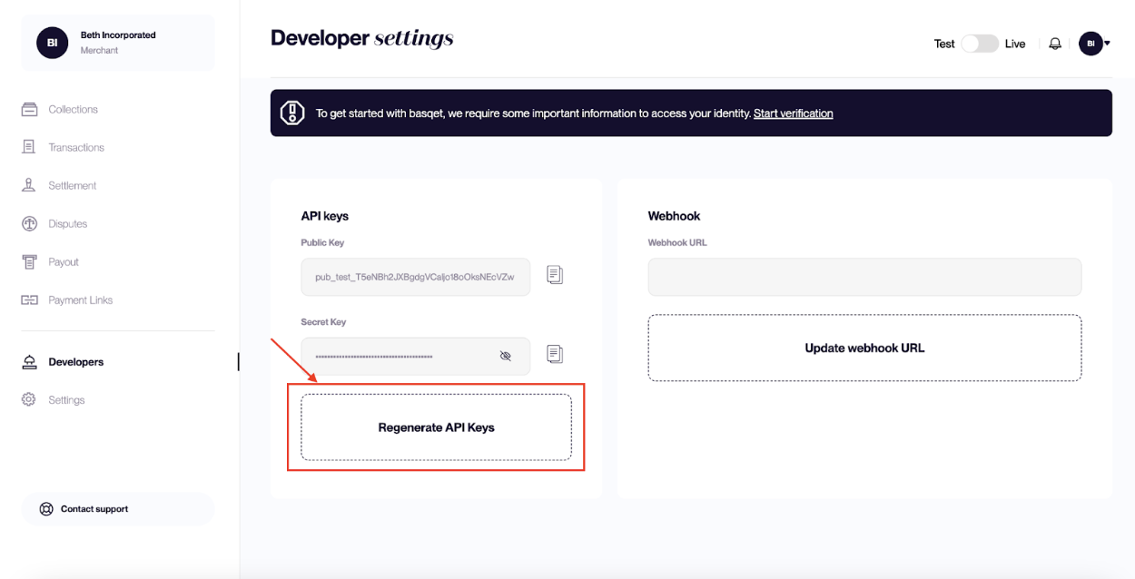Screen dimensions: 1135x579
Task: Click the Live label next to toggle
Action: click(x=1015, y=44)
